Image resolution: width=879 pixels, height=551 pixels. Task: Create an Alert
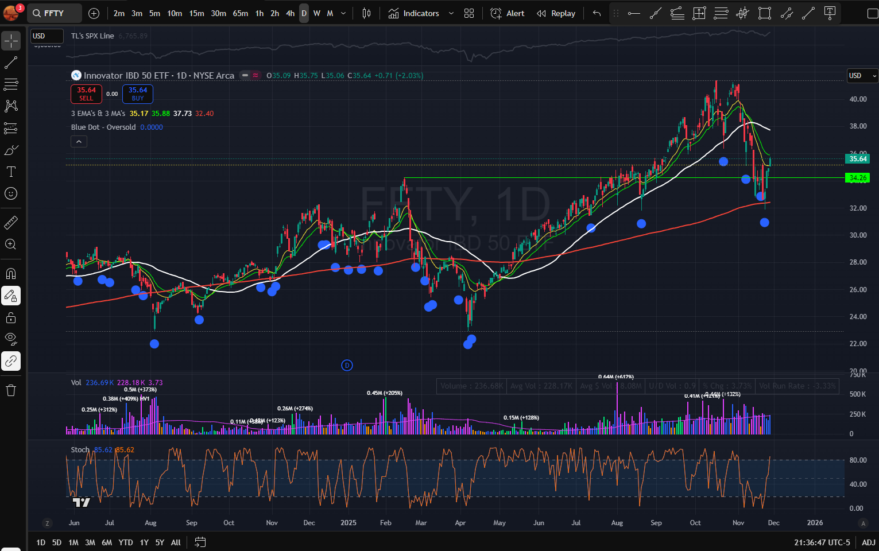(508, 13)
